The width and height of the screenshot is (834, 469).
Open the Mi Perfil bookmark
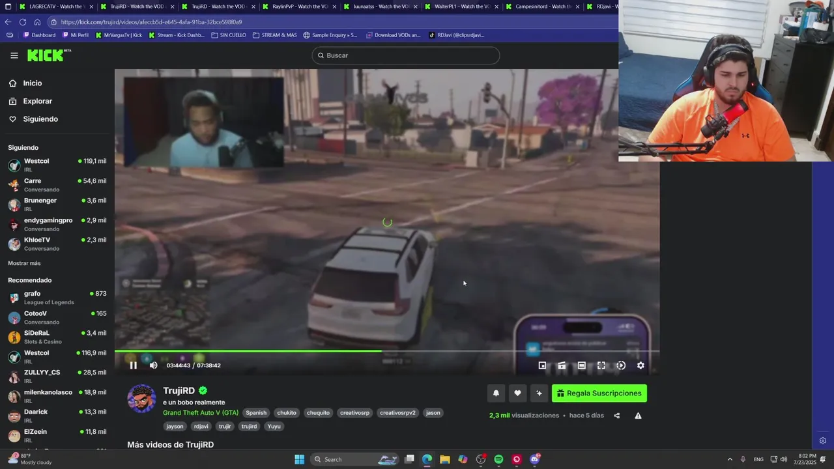pos(74,35)
